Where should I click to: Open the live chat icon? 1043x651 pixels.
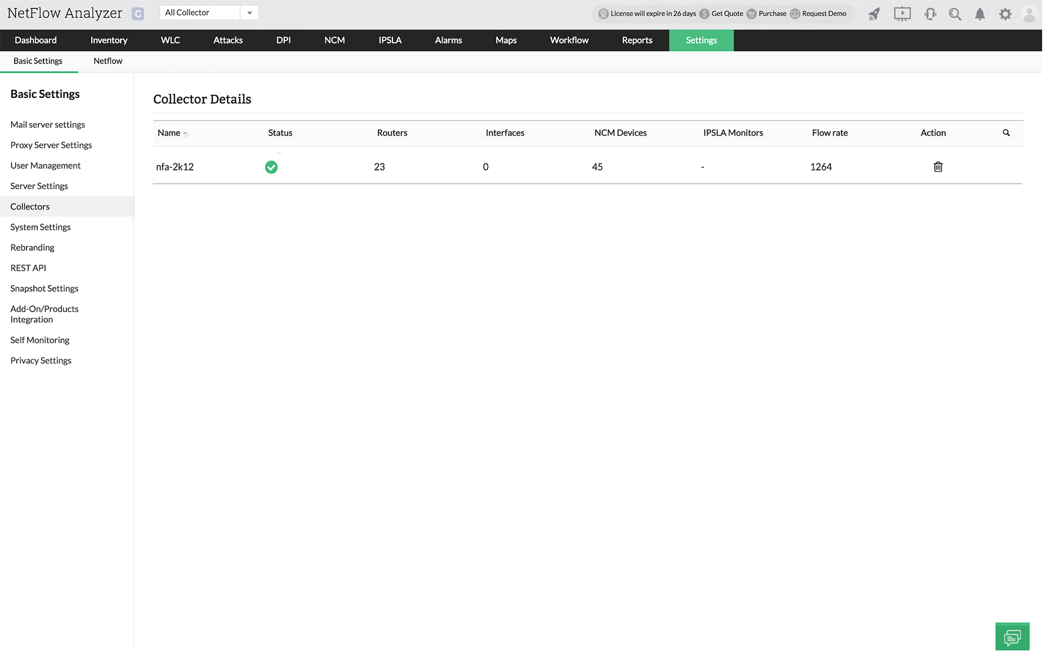coord(1013,637)
